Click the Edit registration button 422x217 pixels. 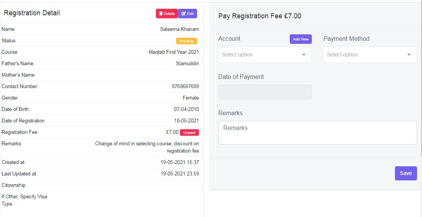pos(188,13)
